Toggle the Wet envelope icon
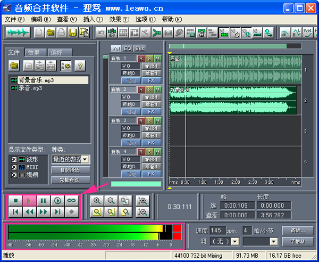The height and width of the screenshot is (262, 319). (308, 32)
